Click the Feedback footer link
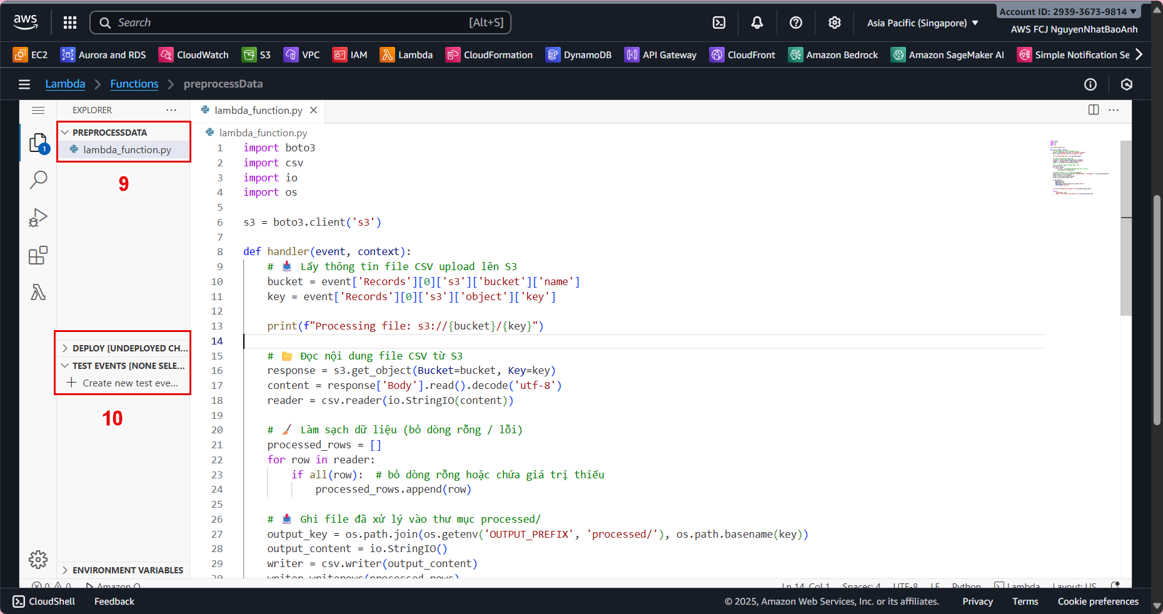Screen dimensions: 1163x614 click(x=114, y=601)
